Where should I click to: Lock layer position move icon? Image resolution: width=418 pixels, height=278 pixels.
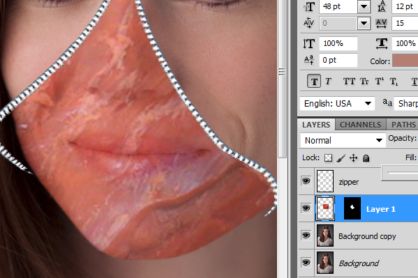(x=354, y=158)
